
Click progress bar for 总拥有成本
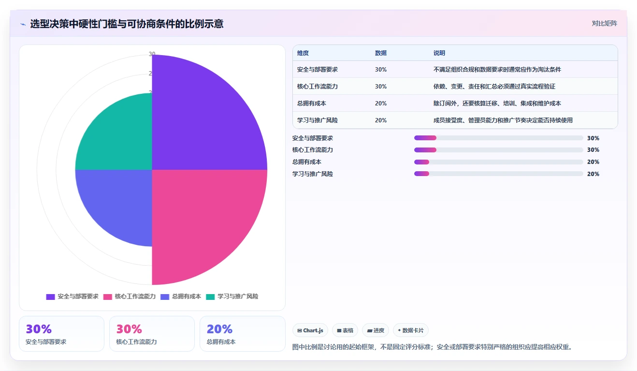pos(498,162)
